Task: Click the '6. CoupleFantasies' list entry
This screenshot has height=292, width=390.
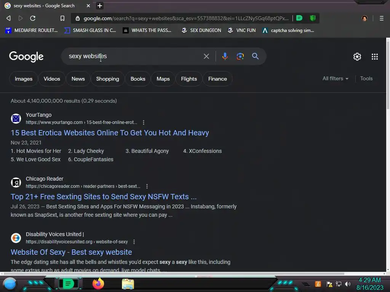Action: (x=91, y=159)
